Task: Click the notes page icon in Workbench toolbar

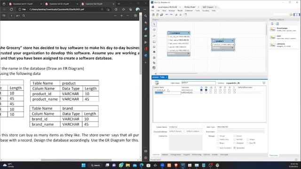Action: point(186,15)
